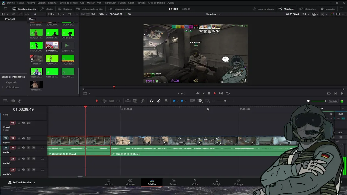
Task: Play the timeline in reverse
Action: point(203,93)
